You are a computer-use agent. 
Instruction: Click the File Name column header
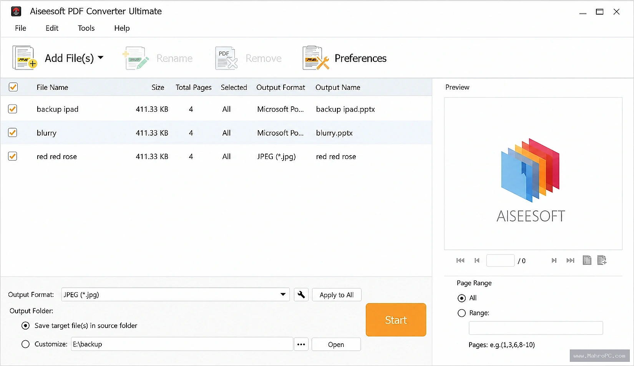(52, 87)
